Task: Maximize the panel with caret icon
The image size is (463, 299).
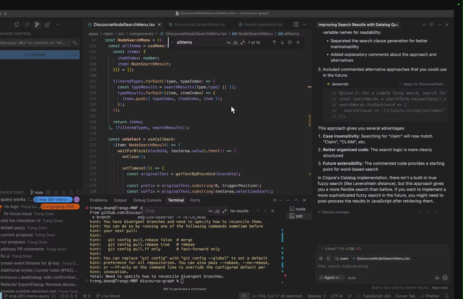Action: pyautogui.click(x=296, y=200)
